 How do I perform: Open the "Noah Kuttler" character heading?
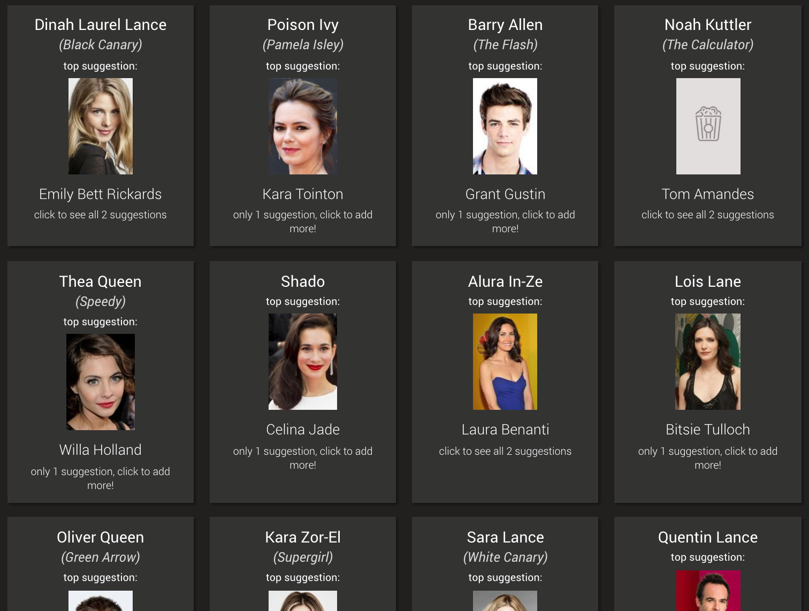point(708,25)
